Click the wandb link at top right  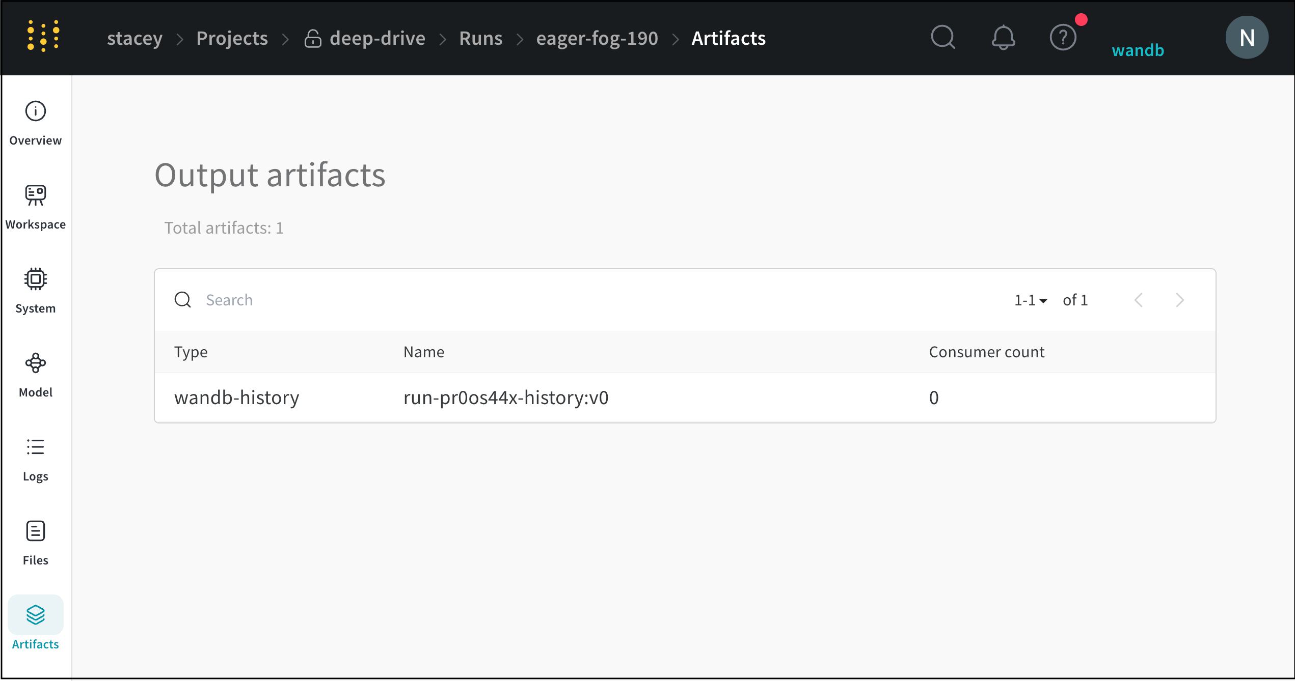(x=1138, y=50)
